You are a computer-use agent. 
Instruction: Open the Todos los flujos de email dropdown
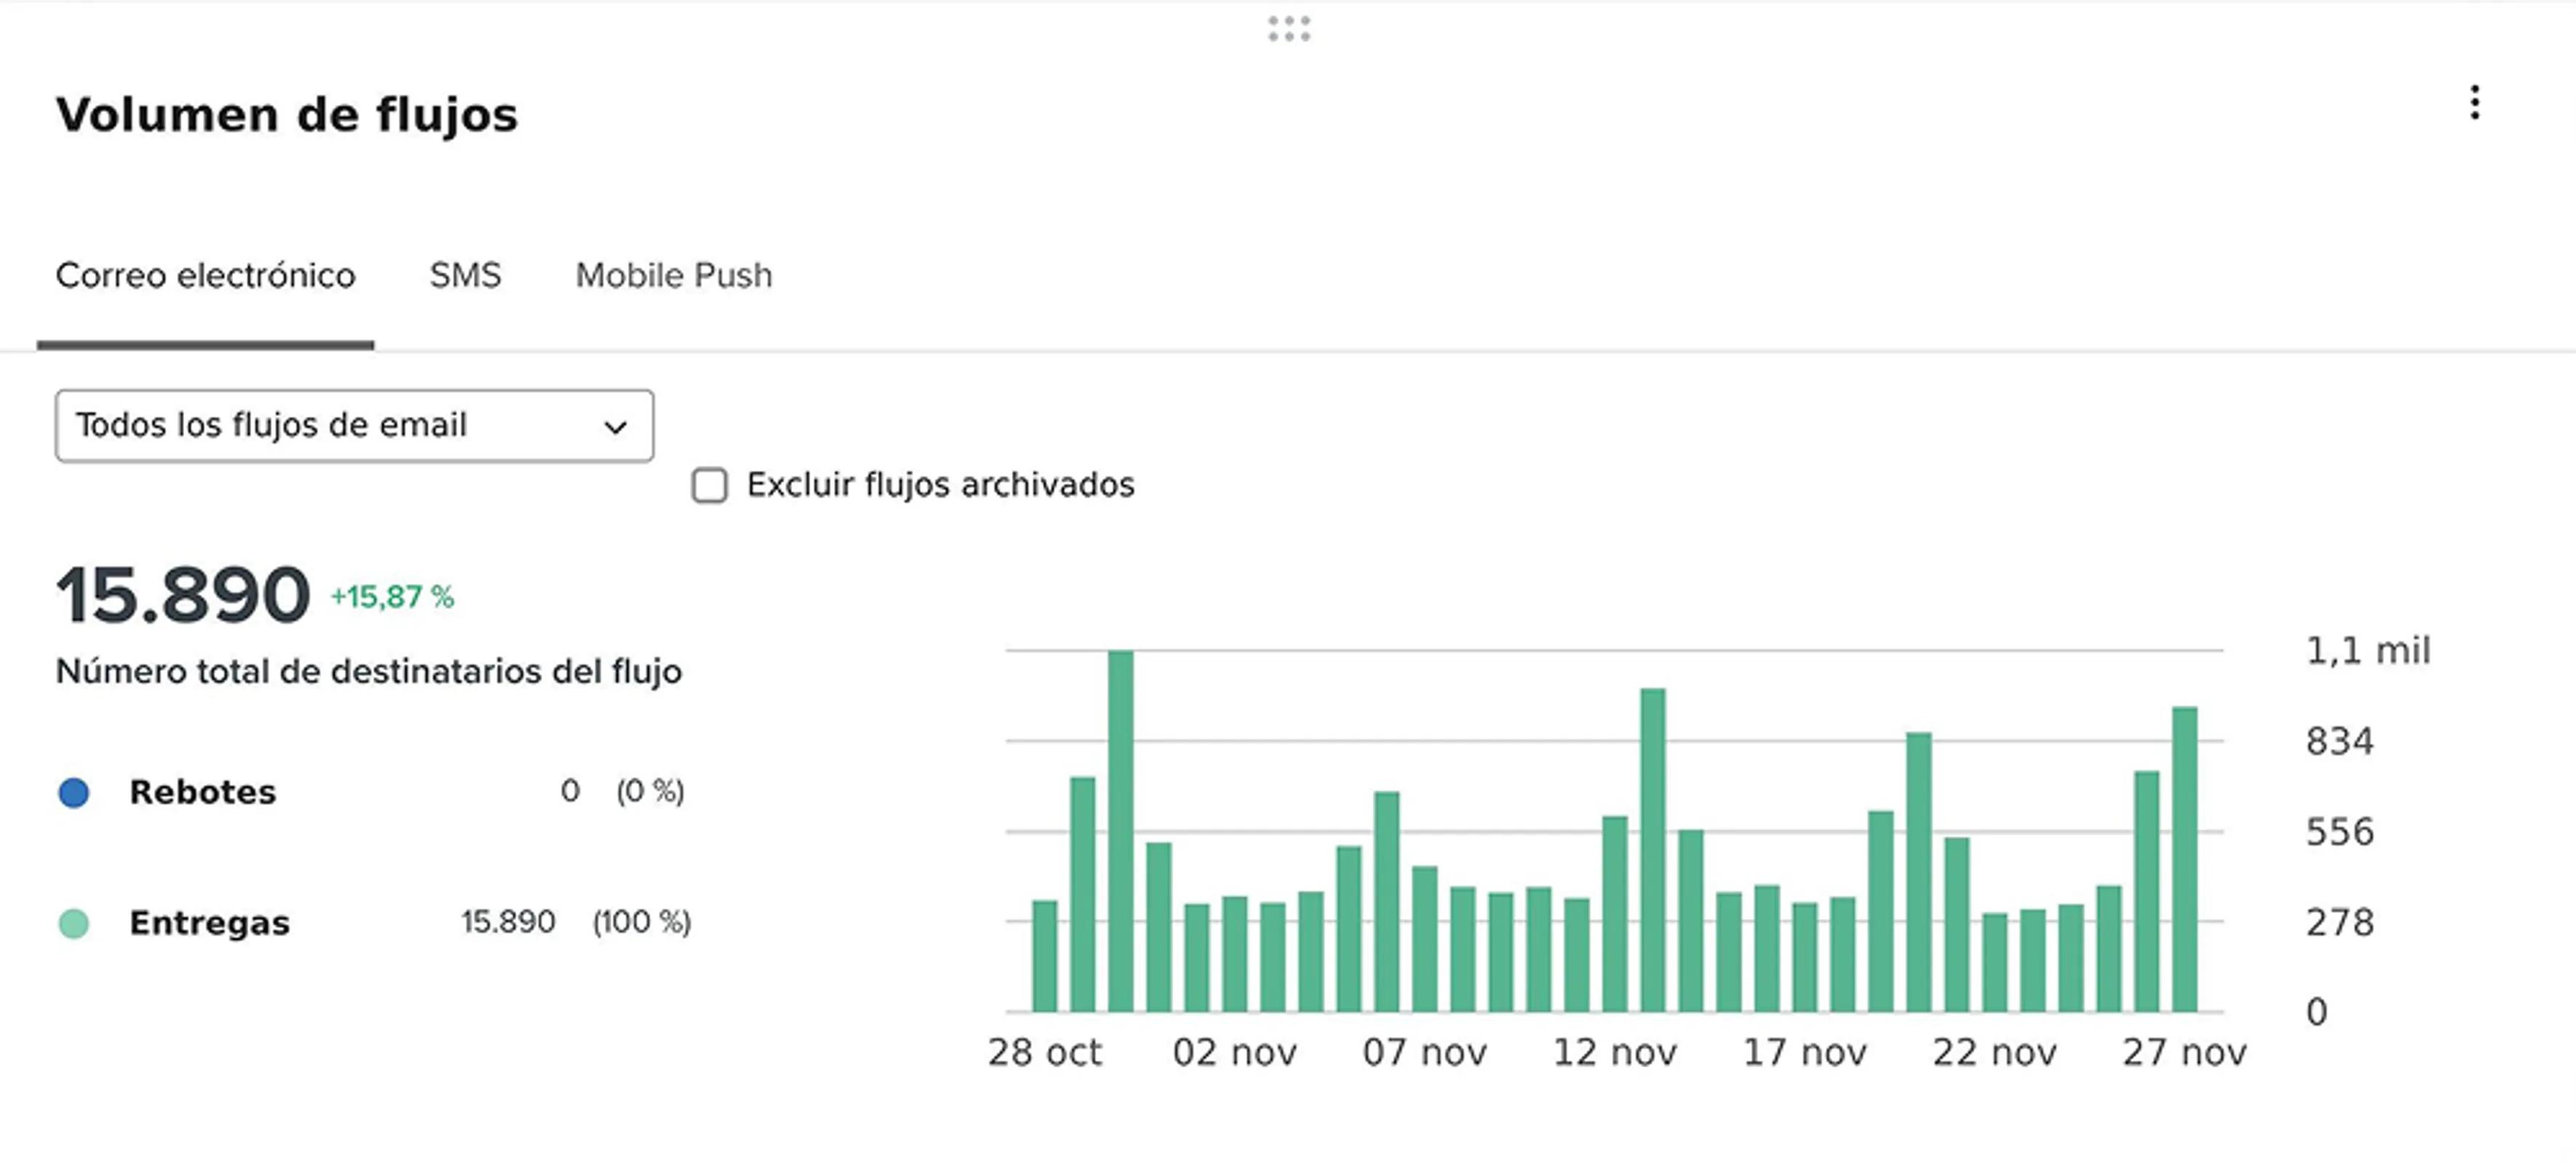point(354,426)
